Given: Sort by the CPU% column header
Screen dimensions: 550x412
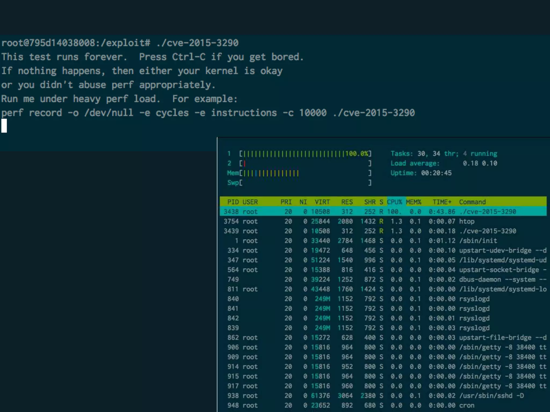Looking at the screenshot, I should click(x=394, y=202).
